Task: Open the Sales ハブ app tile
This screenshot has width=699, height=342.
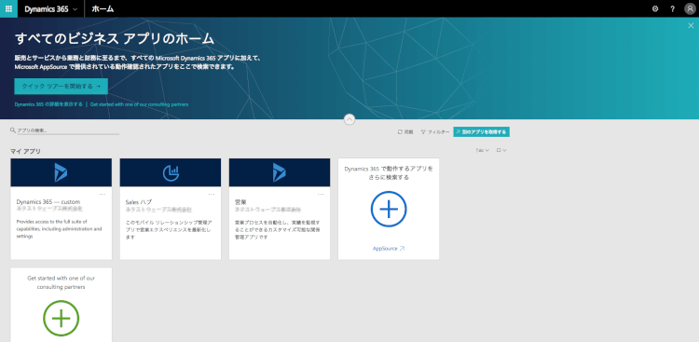Action: point(171,209)
